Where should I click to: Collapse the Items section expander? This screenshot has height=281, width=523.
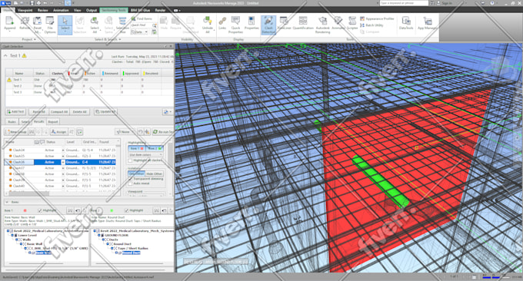(x=6, y=202)
